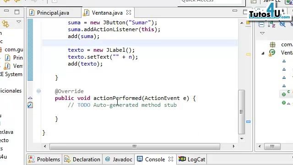Click in the Quick Access search field
Screen dimensions: 293x165
[211, 1]
